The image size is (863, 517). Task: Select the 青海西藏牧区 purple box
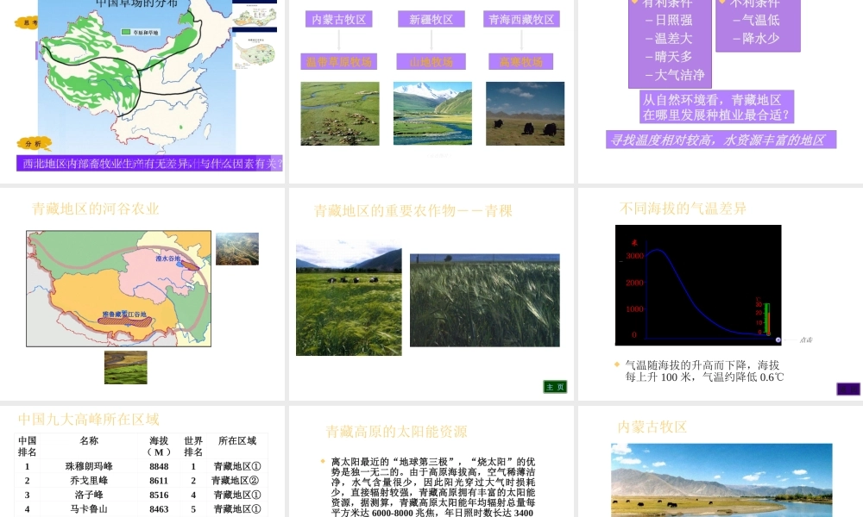point(521,19)
